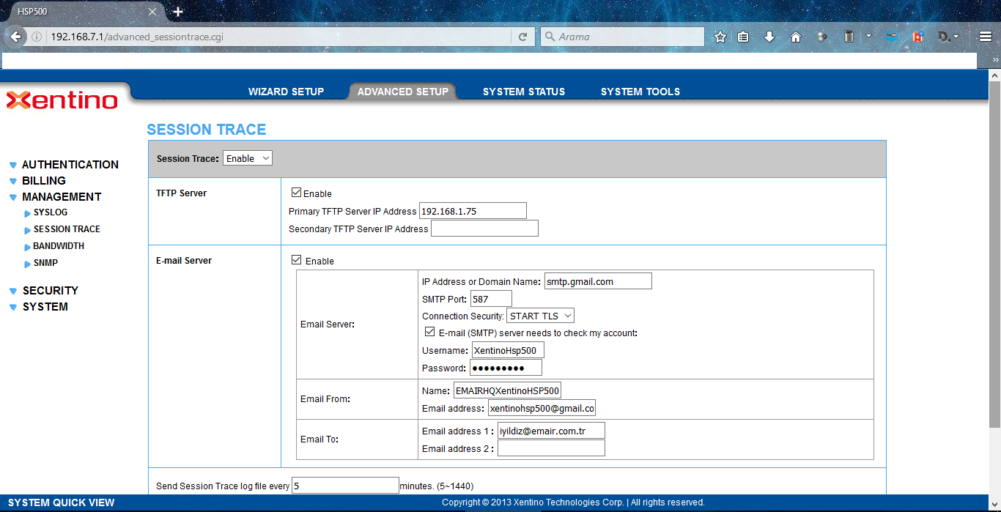This screenshot has width=1001, height=512.
Task: Switch to the WIZARD SETUP tab
Action: (x=286, y=92)
